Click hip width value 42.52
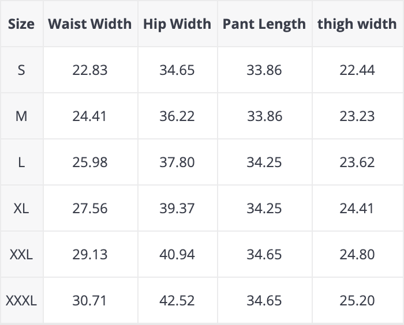Image resolution: width=404 pixels, height=325 pixels. pyautogui.click(x=177, y=300)
